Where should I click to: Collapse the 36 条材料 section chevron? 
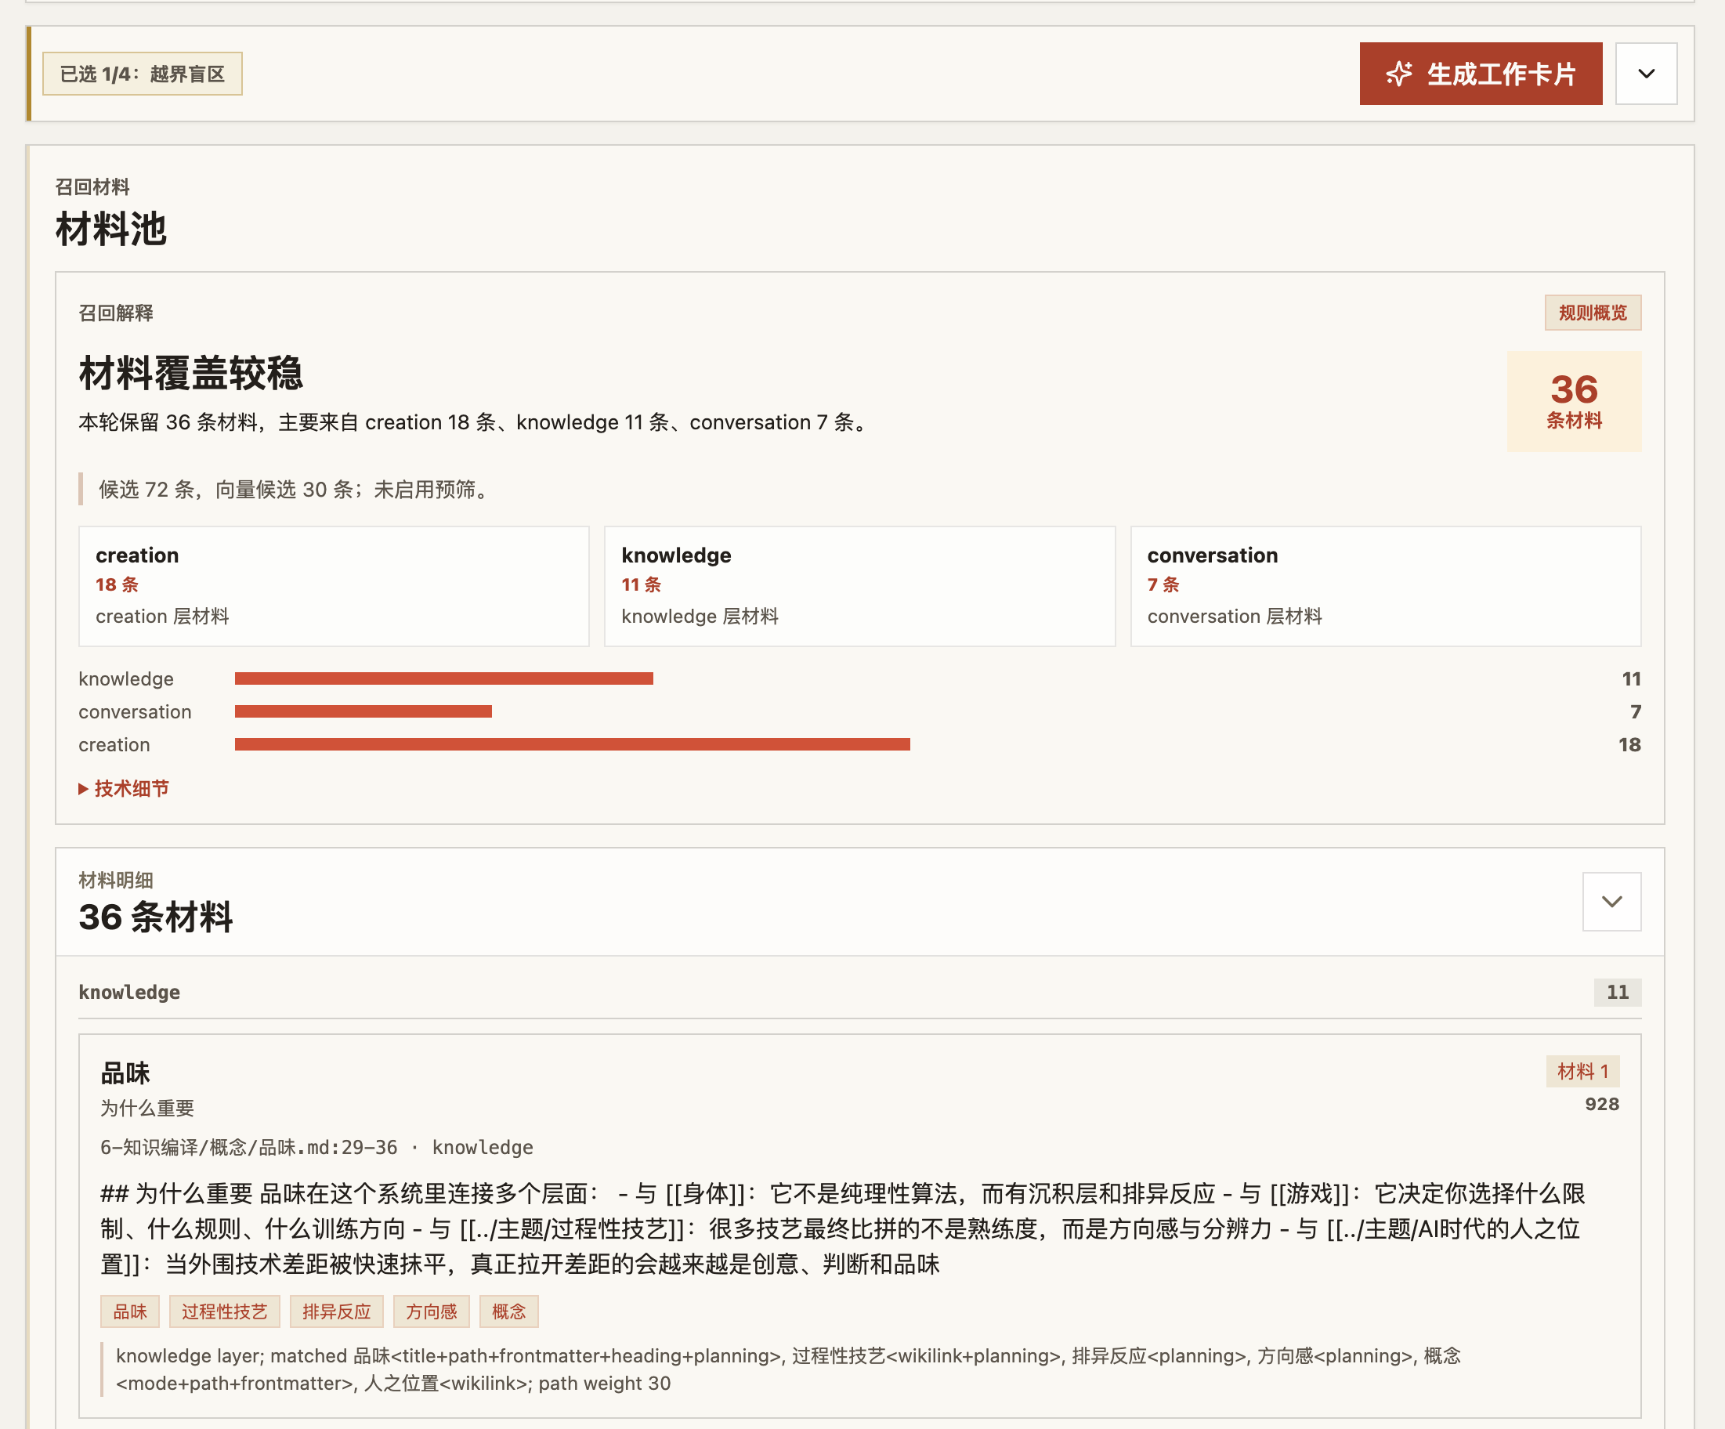[x=1611, y=902]
